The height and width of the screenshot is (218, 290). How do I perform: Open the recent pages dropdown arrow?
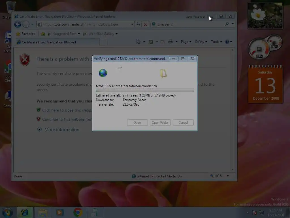pyautogui.click(x=32, y=24)
